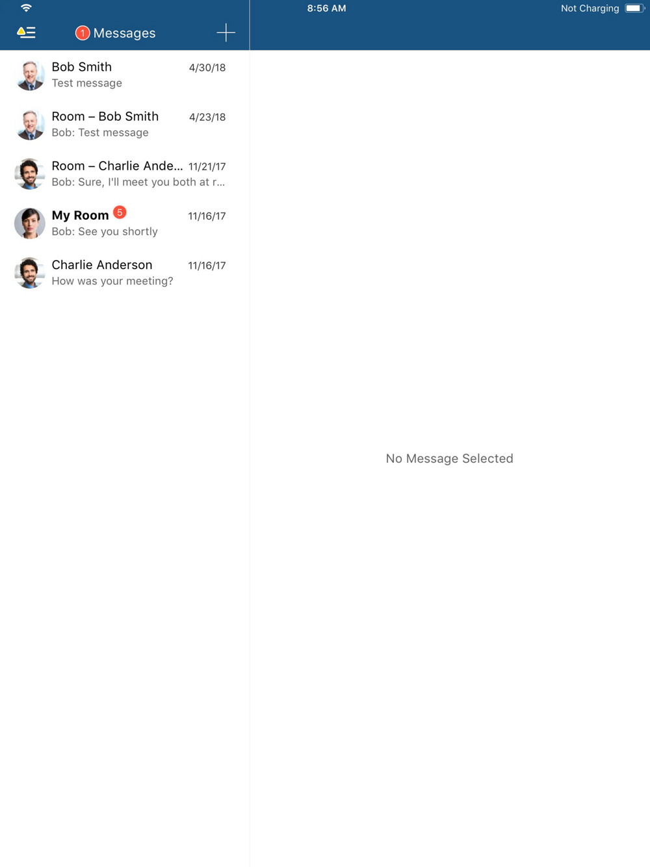Screen dimensions: 650x867
Task: Tap the Wi-Fi status icon
Action: tap(26, 8)
